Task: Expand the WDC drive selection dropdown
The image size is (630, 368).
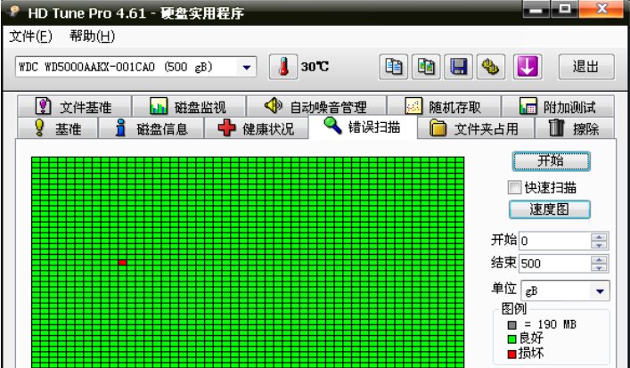Action: 247,67
